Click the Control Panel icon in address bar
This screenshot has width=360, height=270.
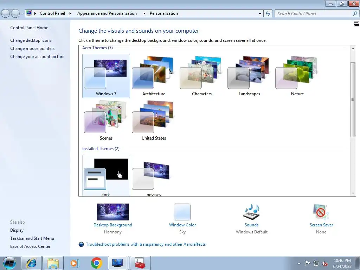(x=29, y=13)
